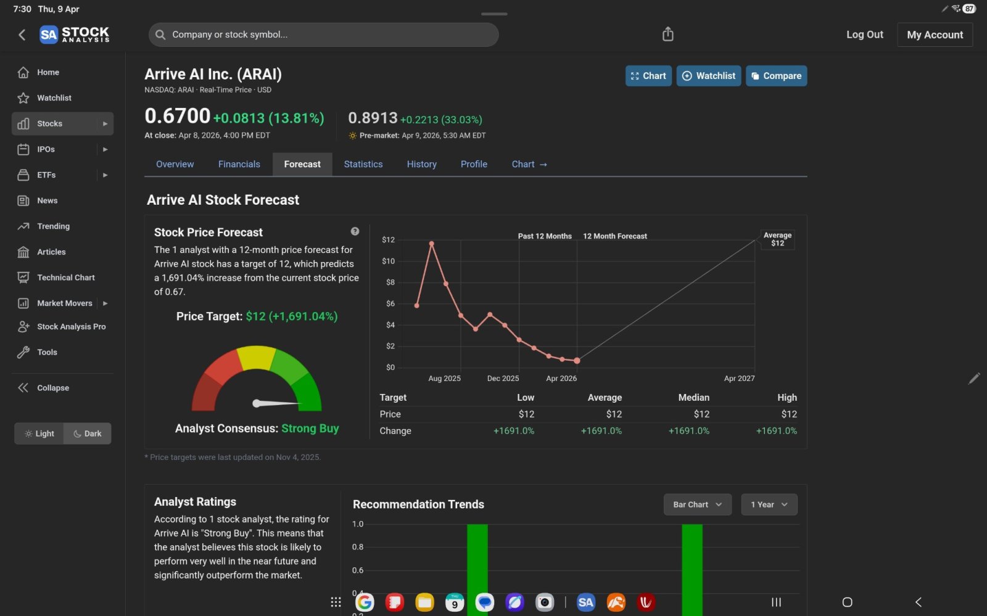Open the 1 Year range dropdown
Image resolution: width=987 pixels, height=616 pixels.
pos(769,504)
